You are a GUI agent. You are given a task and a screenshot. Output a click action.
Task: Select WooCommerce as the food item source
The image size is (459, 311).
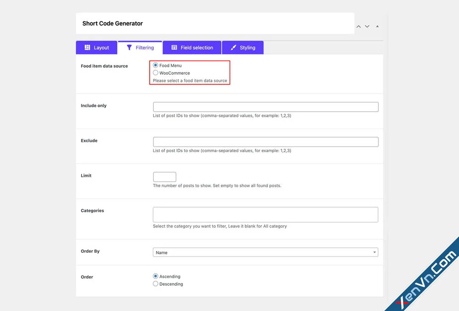pyautogui.click(x=155, y=72)
